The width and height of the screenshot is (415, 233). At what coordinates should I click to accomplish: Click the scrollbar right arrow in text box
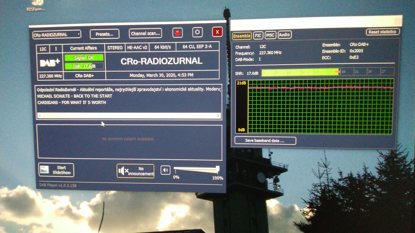click(x=218, y=116)
